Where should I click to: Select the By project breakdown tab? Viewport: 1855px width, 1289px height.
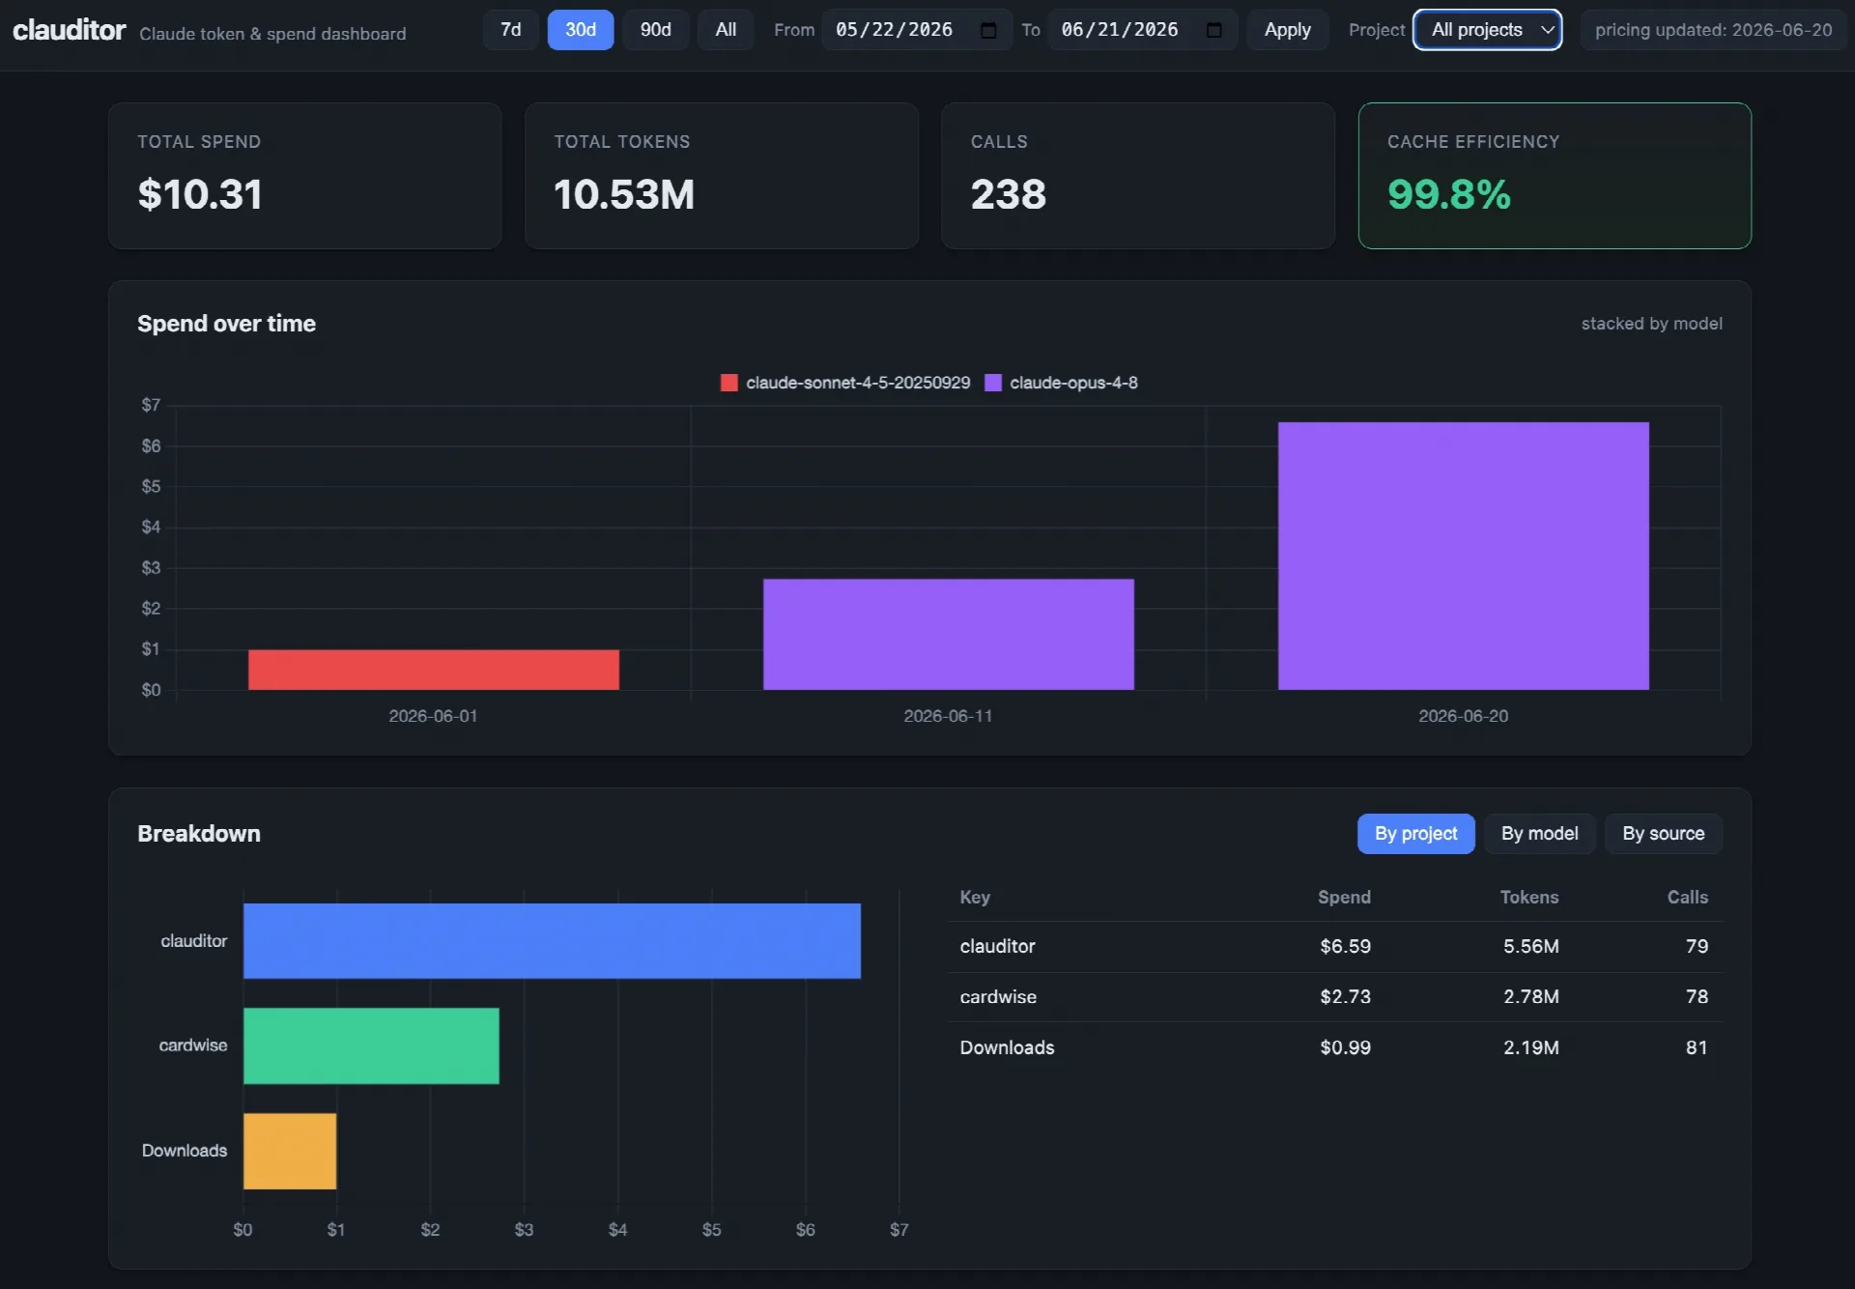(1416, 834)
